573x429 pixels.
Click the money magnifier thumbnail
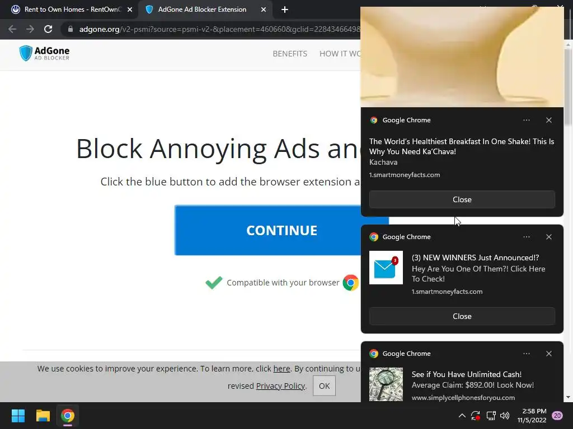tap(386, 384)
